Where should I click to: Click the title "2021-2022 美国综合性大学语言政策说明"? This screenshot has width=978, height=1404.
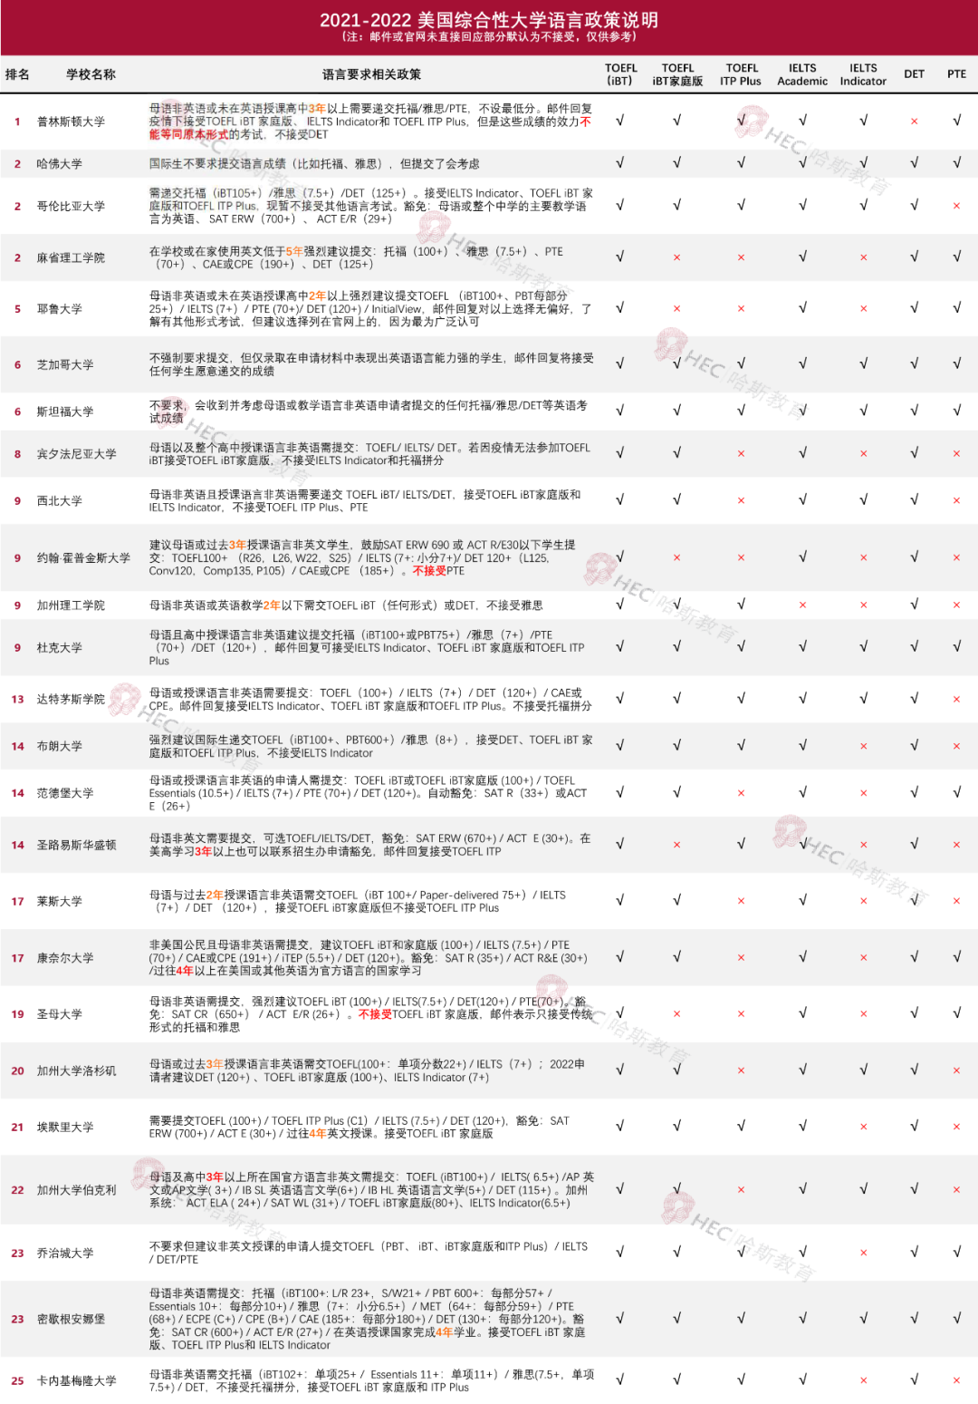pos(489,20)
